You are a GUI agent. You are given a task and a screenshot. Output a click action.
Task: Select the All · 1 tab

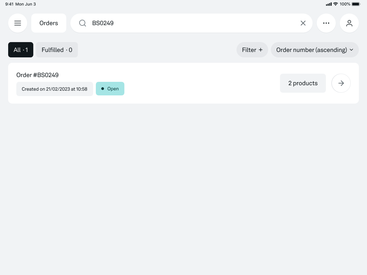click(x=21, y=50)
